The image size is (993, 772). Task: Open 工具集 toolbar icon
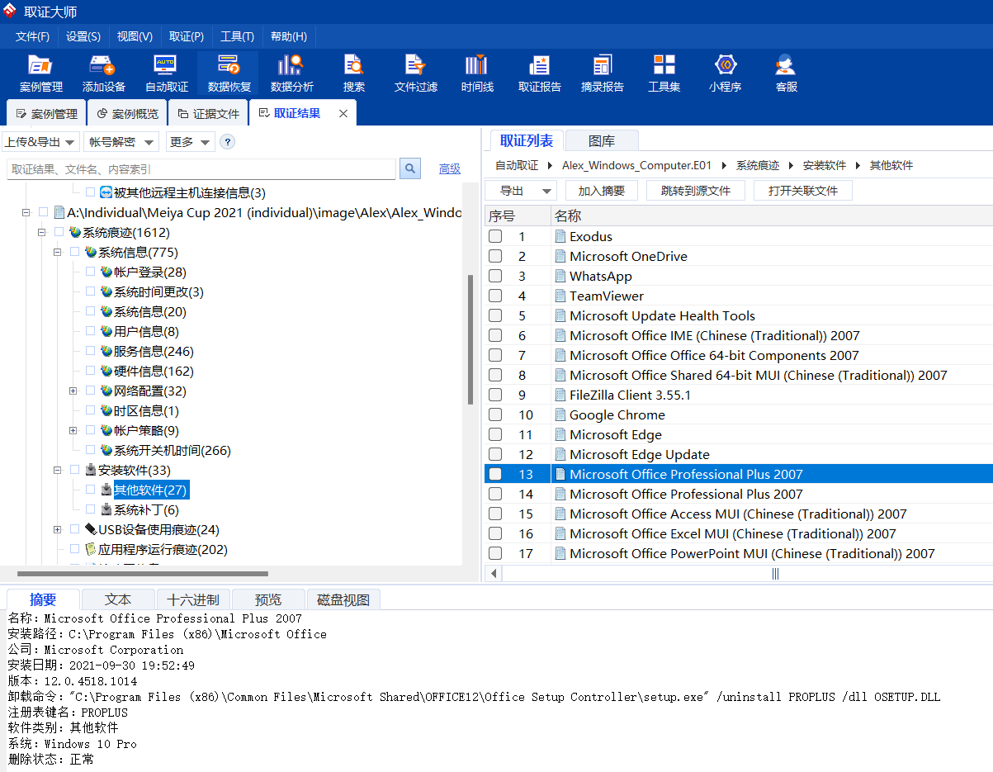[664, 73]
